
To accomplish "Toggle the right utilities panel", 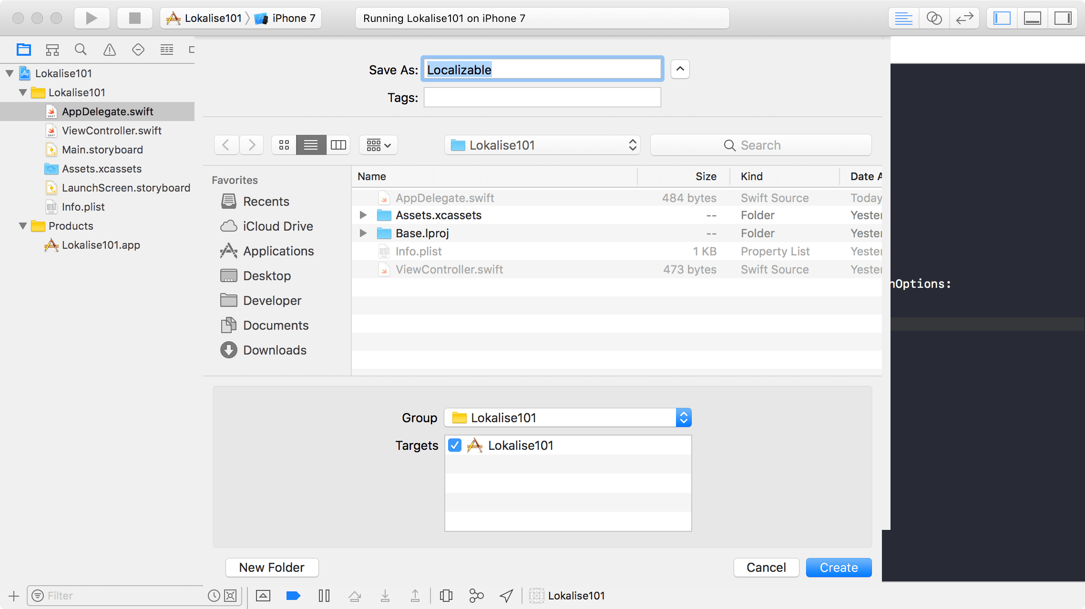I will [1063, 18].
